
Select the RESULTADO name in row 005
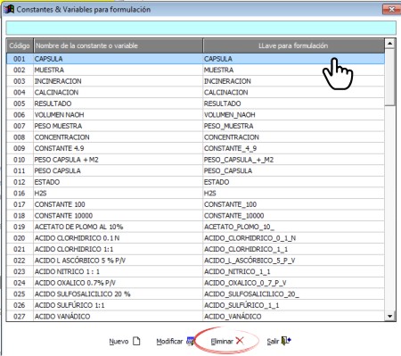coord(118,103)
